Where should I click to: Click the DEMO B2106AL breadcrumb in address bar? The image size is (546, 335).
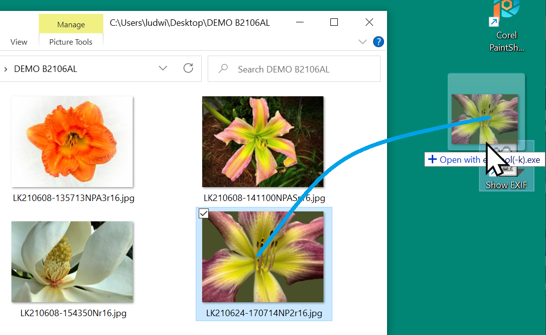pyautogui.click(x=45, y=69)
